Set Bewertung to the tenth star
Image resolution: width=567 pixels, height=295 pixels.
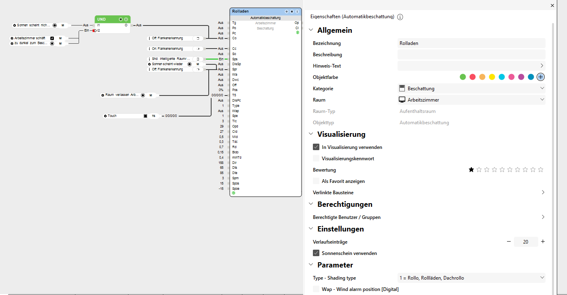pos(541,170)
